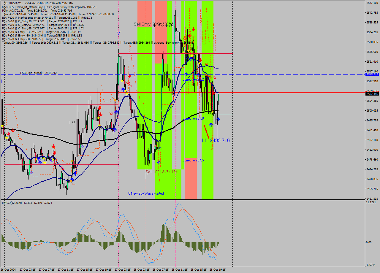
Task: Click the black 'IV' wave label
Action: coord(72,122)
